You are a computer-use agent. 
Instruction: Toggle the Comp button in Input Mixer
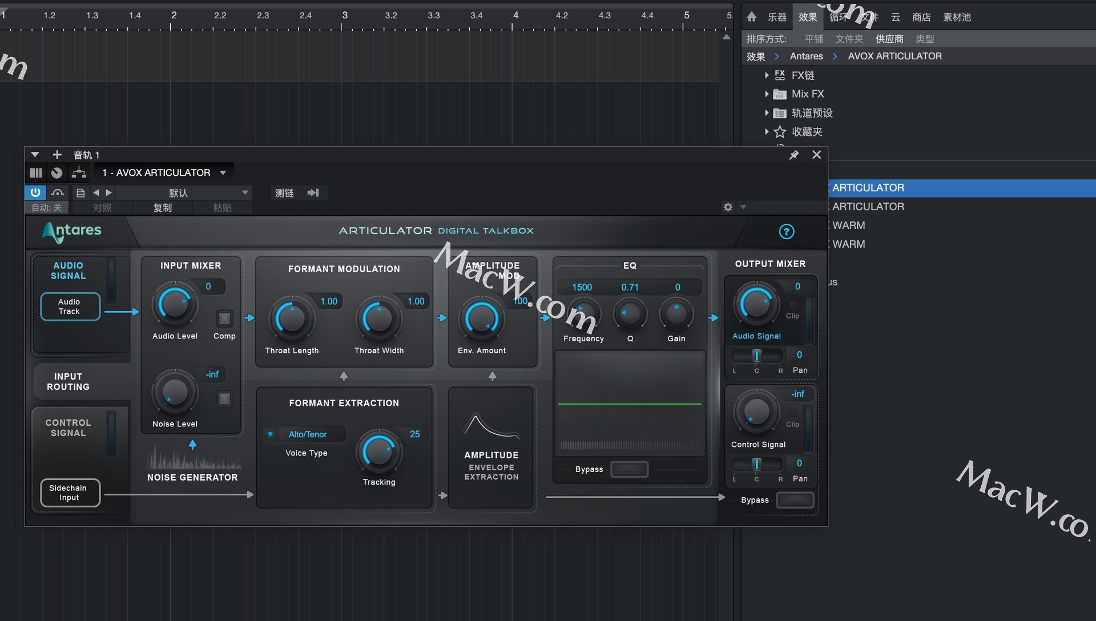(224, 318)
